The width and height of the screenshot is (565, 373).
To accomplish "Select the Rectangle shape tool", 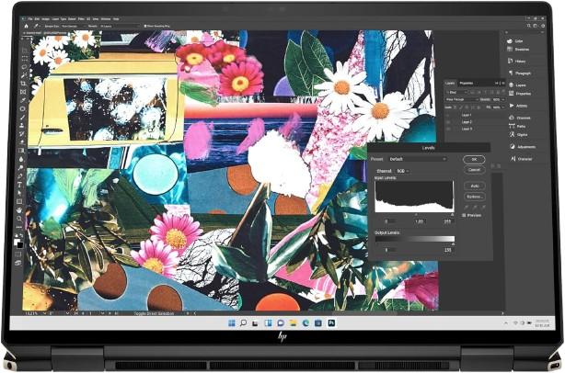I will click(19, 201).
